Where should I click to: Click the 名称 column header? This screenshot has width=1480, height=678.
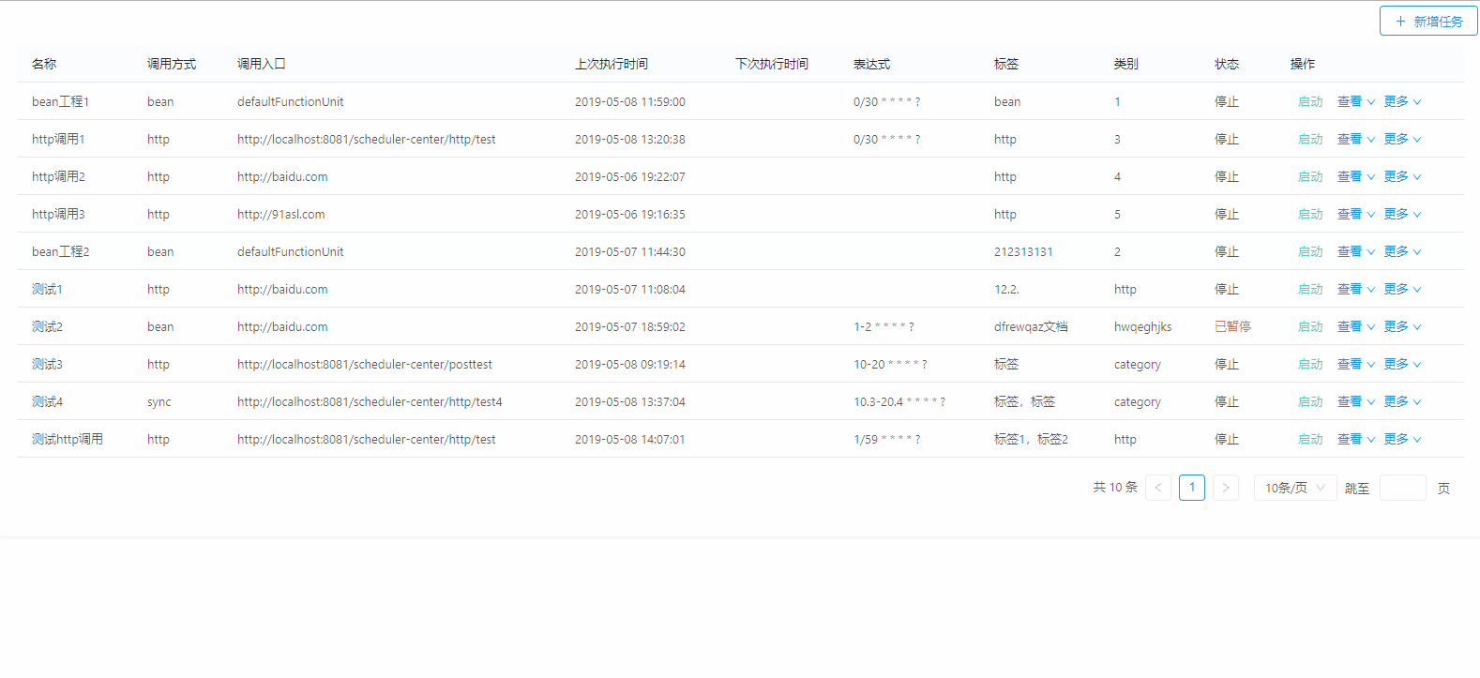point(44,64)
